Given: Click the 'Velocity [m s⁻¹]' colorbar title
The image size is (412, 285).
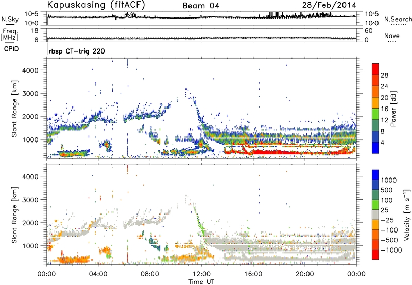Looking at the screenshot, I should tap(407, 215).
